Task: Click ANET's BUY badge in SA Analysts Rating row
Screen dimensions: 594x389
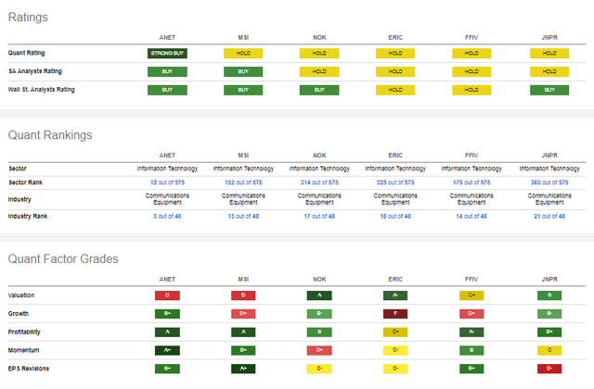Action: point(167,71)
